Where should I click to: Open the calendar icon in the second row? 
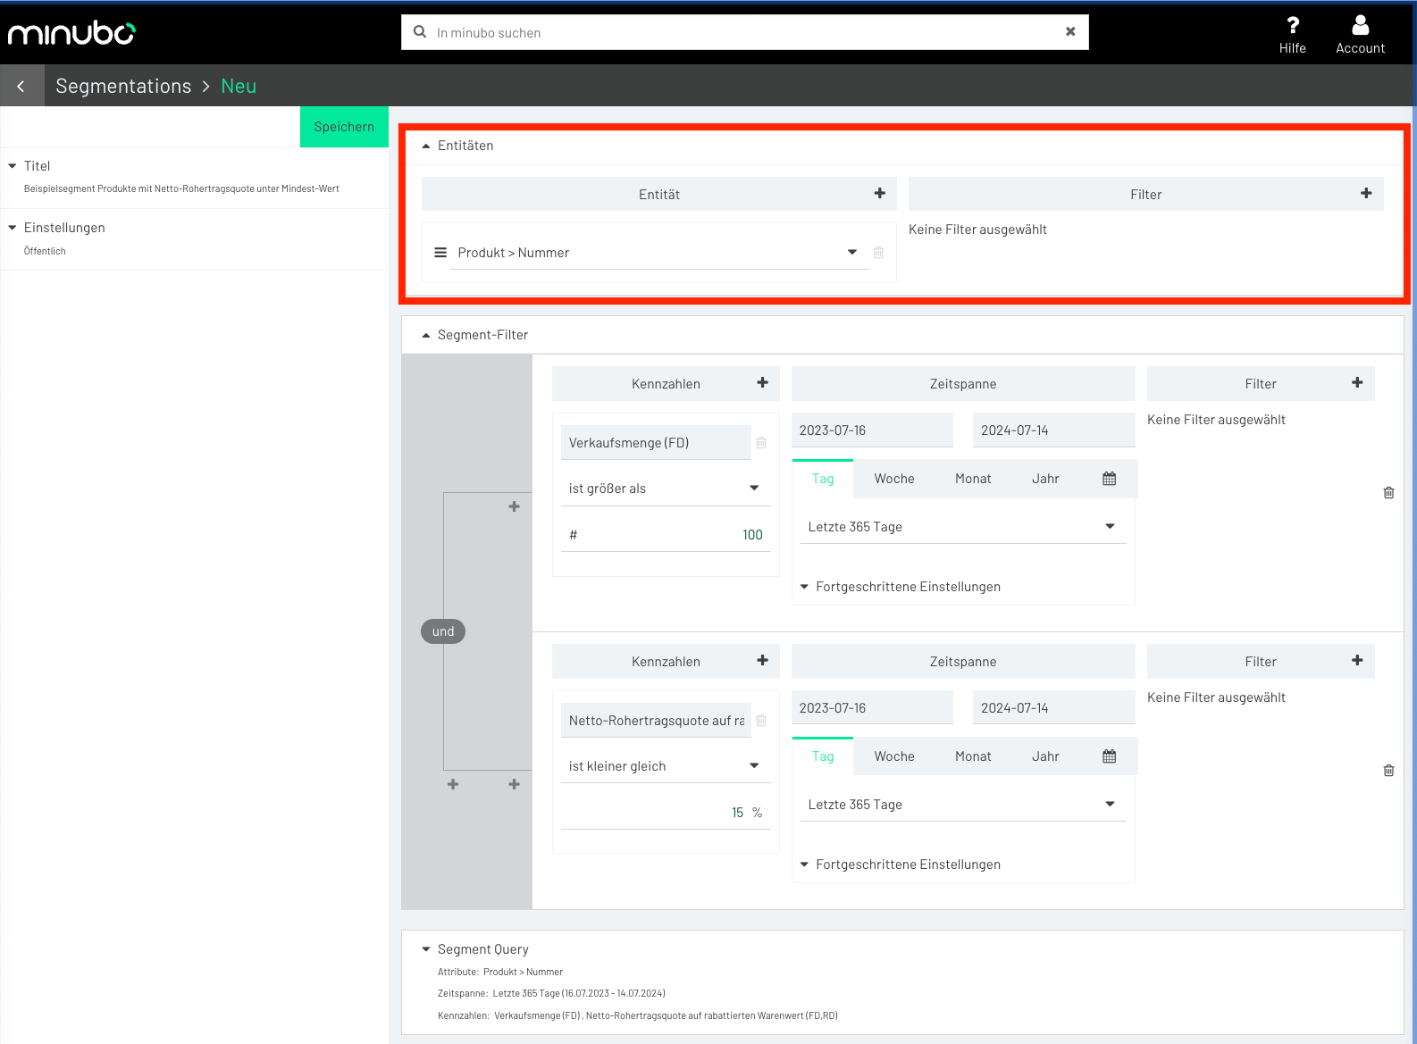tap(1109, 756)
